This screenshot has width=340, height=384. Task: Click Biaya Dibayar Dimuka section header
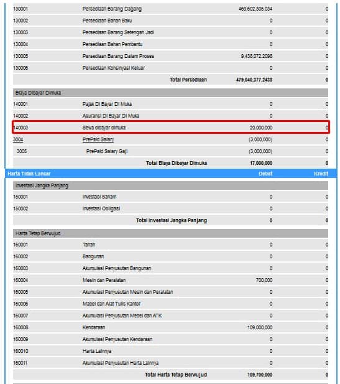pyautogui.click(x=170, y=93)
